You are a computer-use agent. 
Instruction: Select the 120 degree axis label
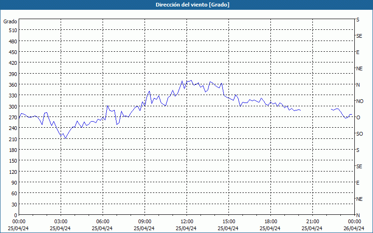[x=13, y=171]
